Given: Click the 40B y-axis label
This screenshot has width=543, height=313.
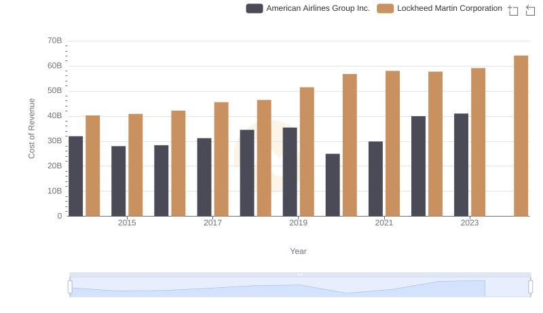Looking at the screenshot, I should point(55,115).
